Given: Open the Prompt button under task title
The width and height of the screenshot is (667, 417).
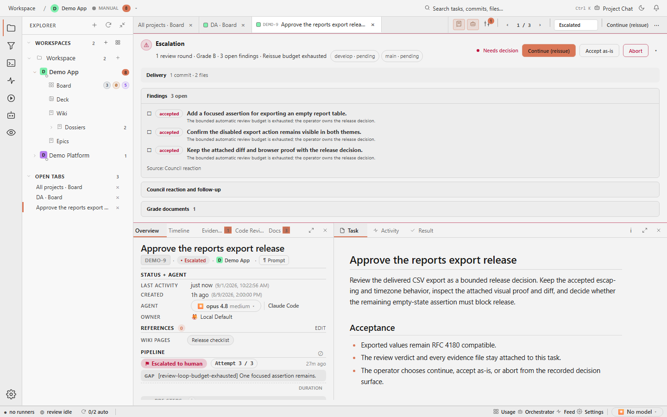Looking at the screenshot, I should click(274, 260).
